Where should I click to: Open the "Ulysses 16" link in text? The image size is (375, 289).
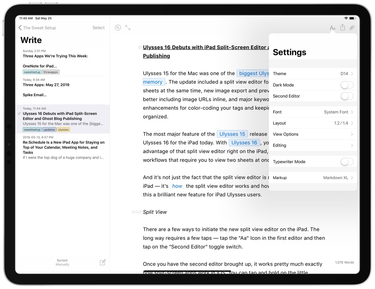pos(244,143)
